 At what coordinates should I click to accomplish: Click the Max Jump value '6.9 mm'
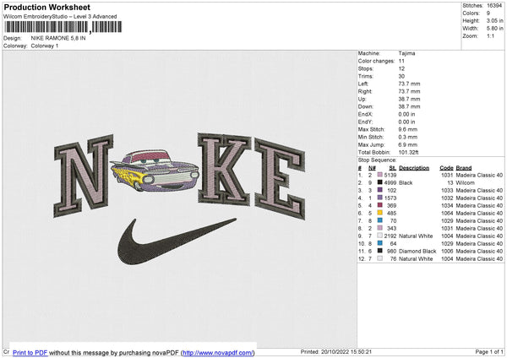click(408, 144)
